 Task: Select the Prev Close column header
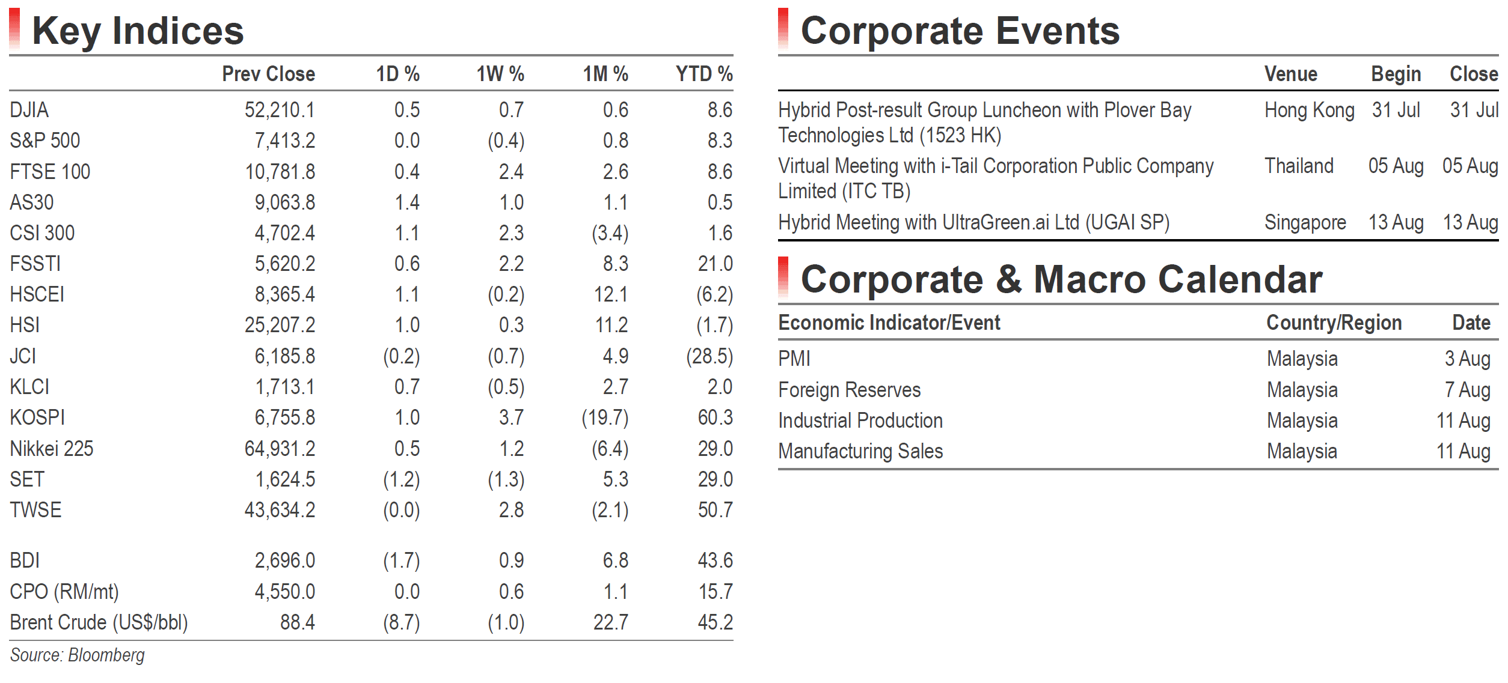coord(268,74)
